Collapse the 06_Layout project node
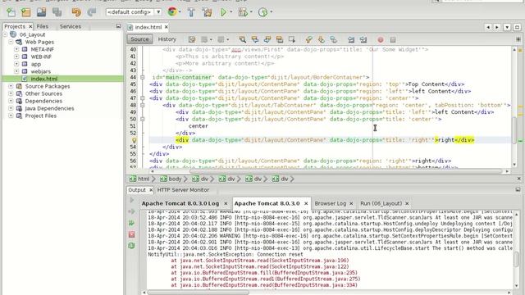Image resolution: width=525 pixels, height=295 pixels. click(x=6, y=34)
